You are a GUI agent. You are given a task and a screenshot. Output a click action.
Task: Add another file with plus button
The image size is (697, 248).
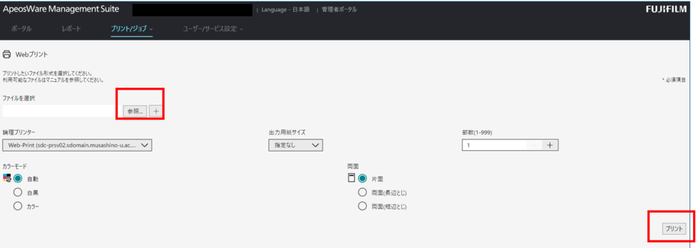pos(155,111)
